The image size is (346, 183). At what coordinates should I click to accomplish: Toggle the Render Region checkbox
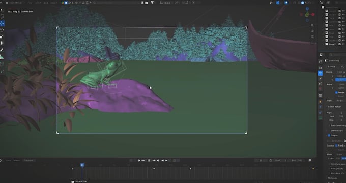click(336, 93)
